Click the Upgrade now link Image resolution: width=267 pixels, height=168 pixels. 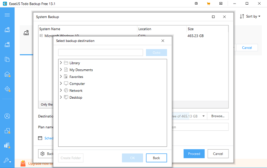click(x=40, y=164)
